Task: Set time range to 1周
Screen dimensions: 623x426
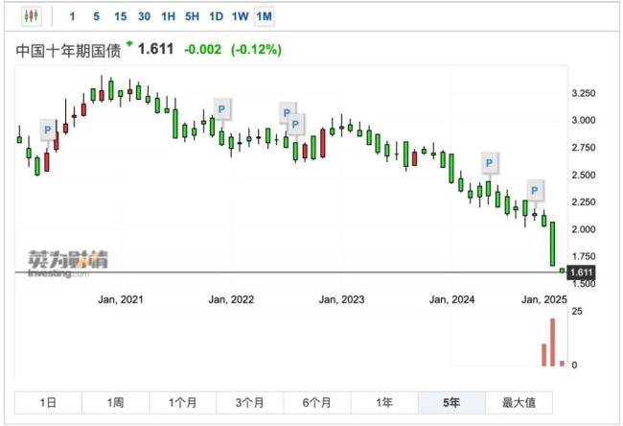Action: (x=115, y=403)
